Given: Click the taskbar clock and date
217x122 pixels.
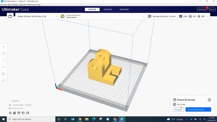Looking at the screenshot, I should (x=212, y=119).
